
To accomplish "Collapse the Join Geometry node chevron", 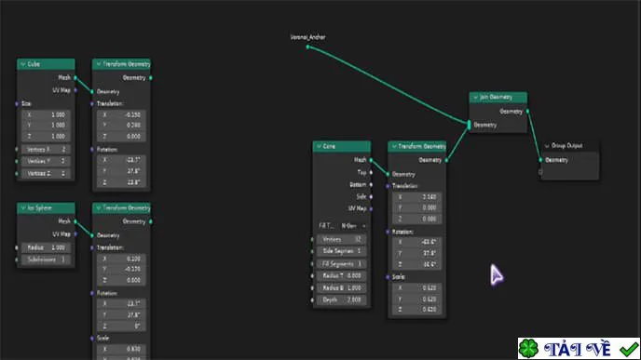I will coord(475,97).
